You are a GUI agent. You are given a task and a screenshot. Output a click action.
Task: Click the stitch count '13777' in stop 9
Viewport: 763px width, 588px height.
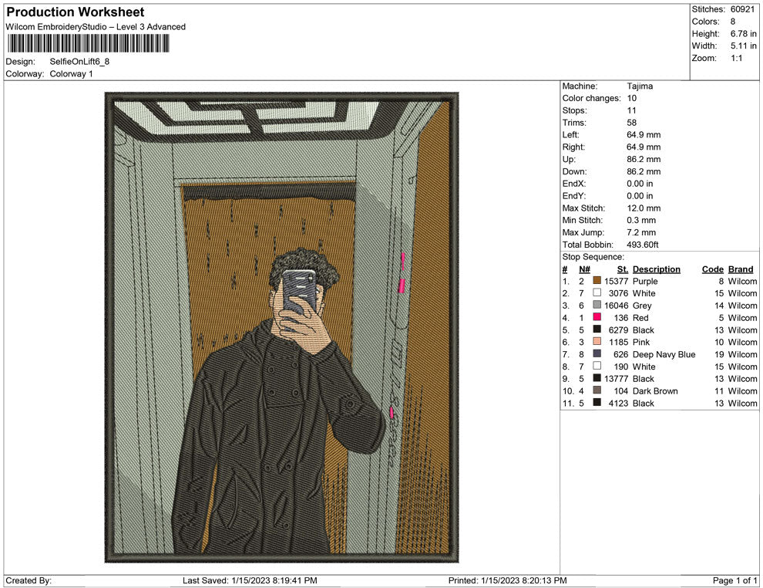pos(616,379)
